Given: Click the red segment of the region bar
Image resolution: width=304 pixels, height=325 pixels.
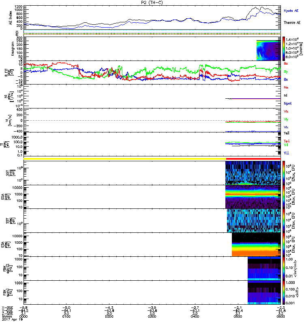Looking at the screenshot, I should 253,159.
